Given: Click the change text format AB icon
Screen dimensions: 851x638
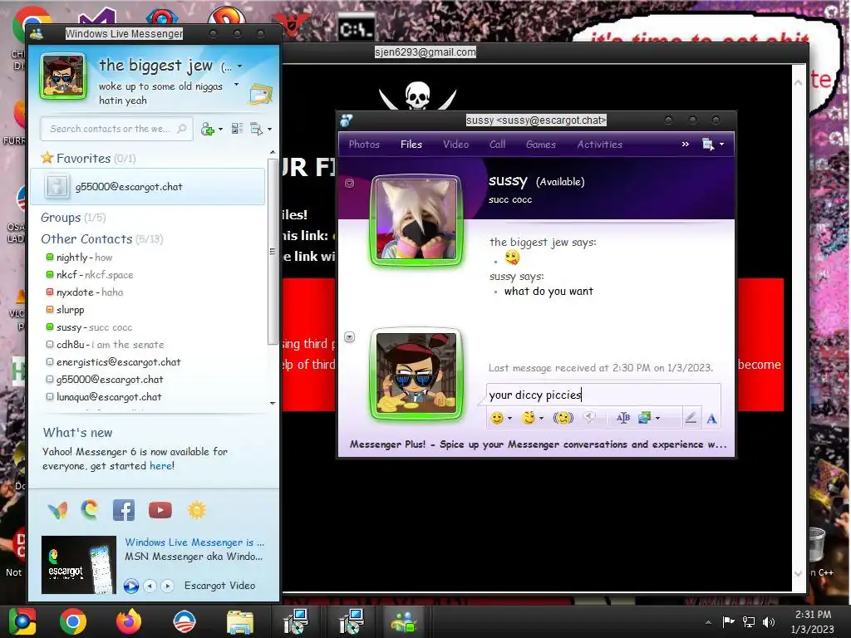Looking at the screenshot, I should click(623, 418).
